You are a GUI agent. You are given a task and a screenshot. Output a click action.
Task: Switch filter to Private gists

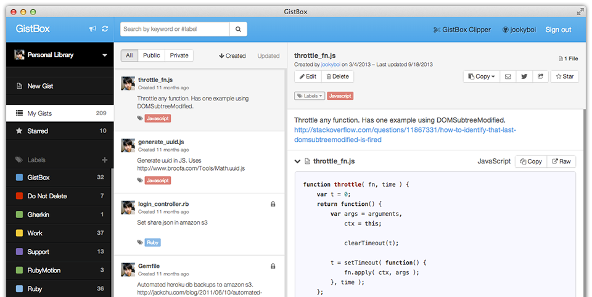pos(179,55)
